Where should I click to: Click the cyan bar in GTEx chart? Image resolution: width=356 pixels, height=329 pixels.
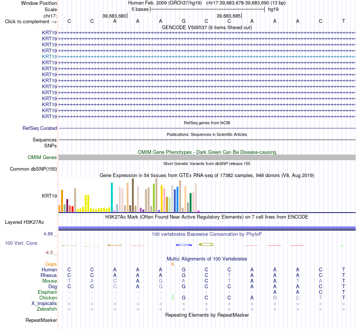coord(112,197)
